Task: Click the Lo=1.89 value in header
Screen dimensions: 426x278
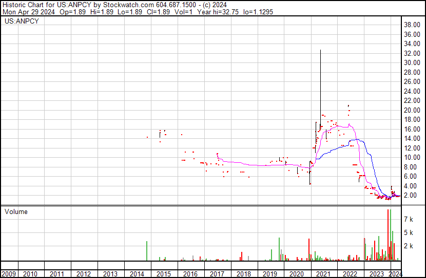Action: coord(130,12)
